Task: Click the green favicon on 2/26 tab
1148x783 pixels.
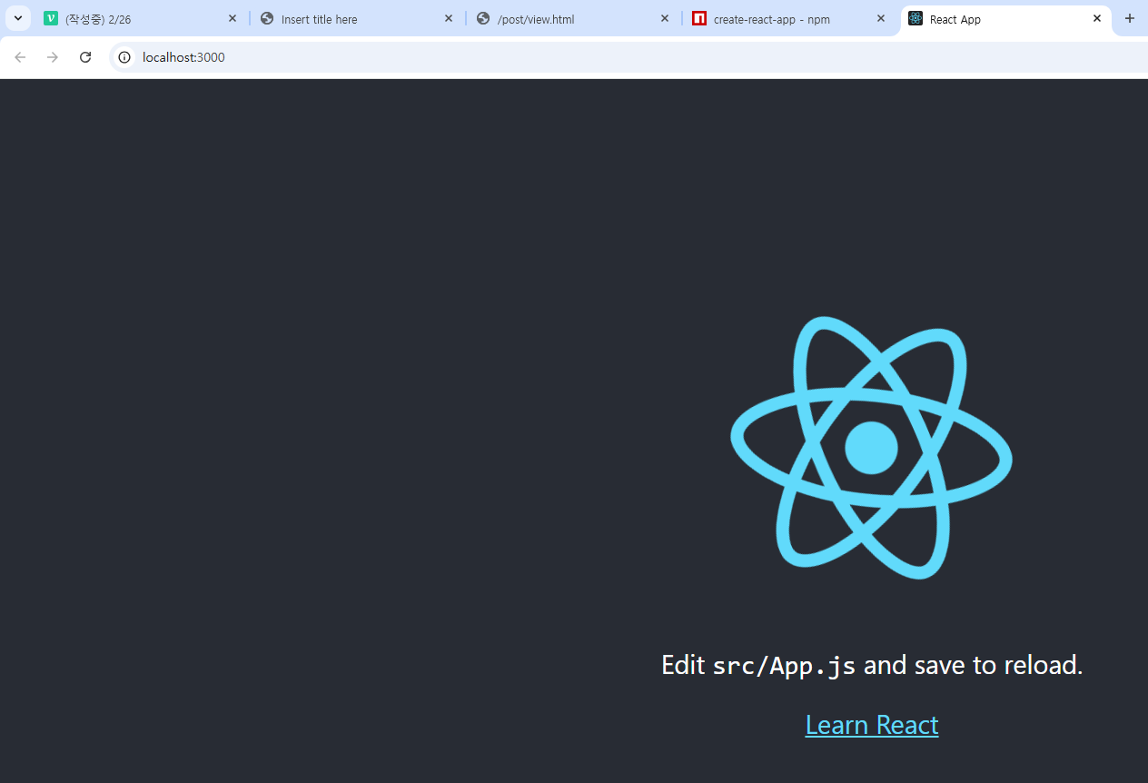Action: [51, 18]
